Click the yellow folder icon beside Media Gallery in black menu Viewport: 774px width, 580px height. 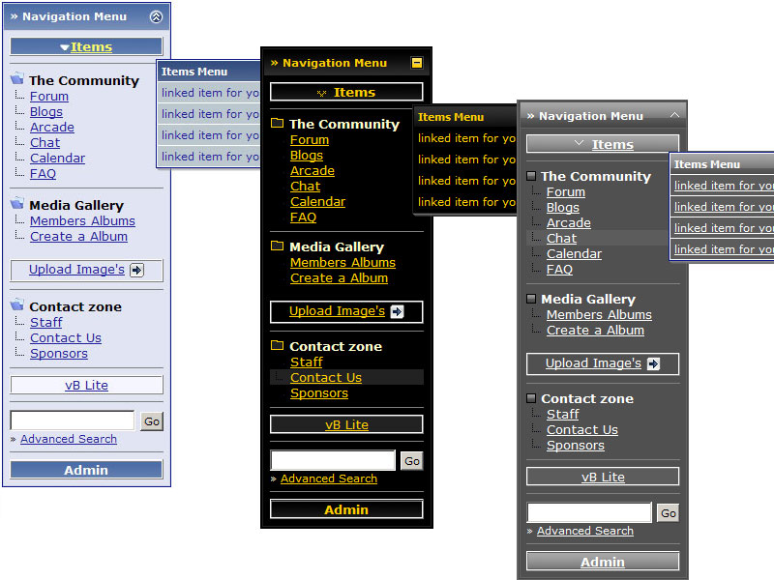click(x=278, y=246)
